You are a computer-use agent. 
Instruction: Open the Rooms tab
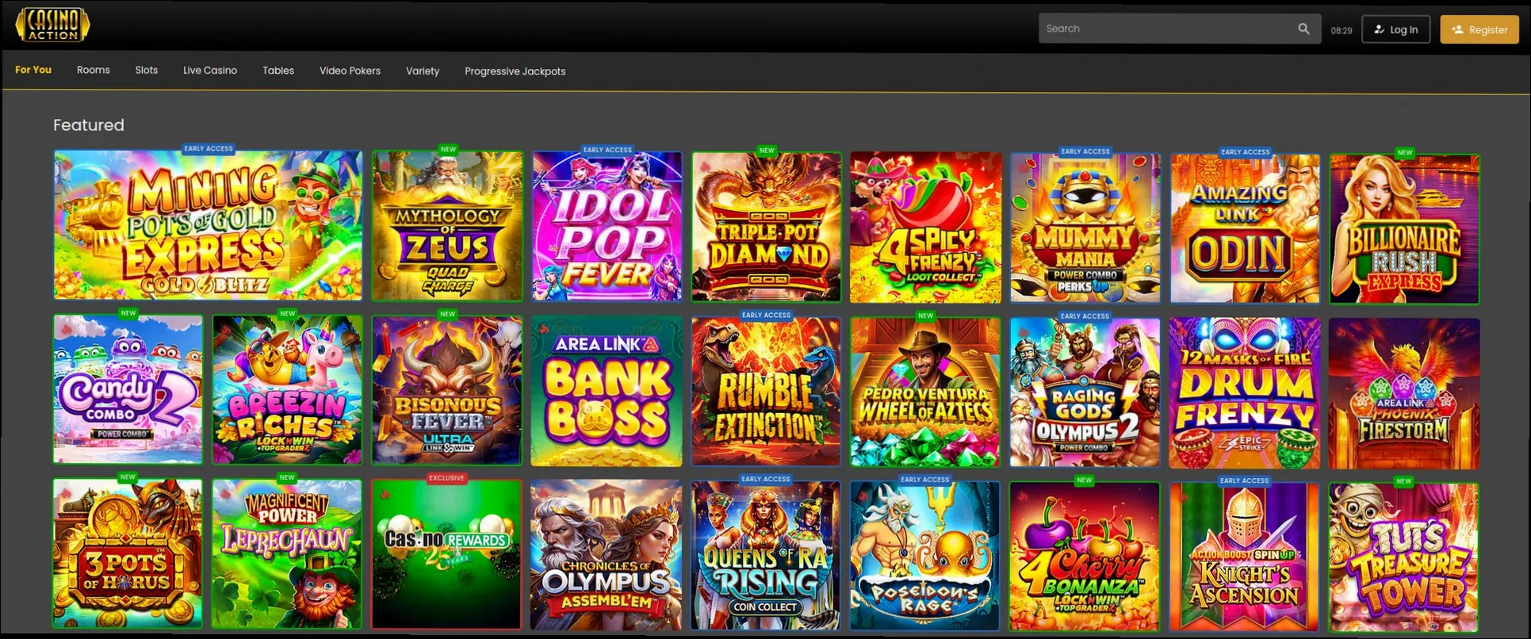pyautogui.click(x=94, y=70)
